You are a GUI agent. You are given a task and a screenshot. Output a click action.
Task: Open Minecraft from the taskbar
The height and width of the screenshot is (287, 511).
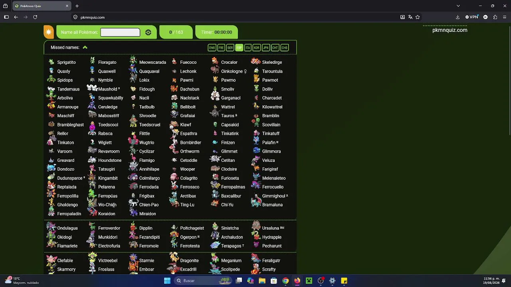(x=309, y=281)
